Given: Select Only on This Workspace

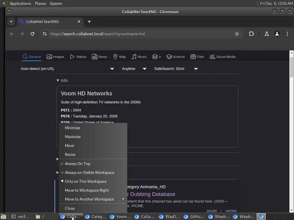Looking at the screenshot, I should click(x=93, y=181).
